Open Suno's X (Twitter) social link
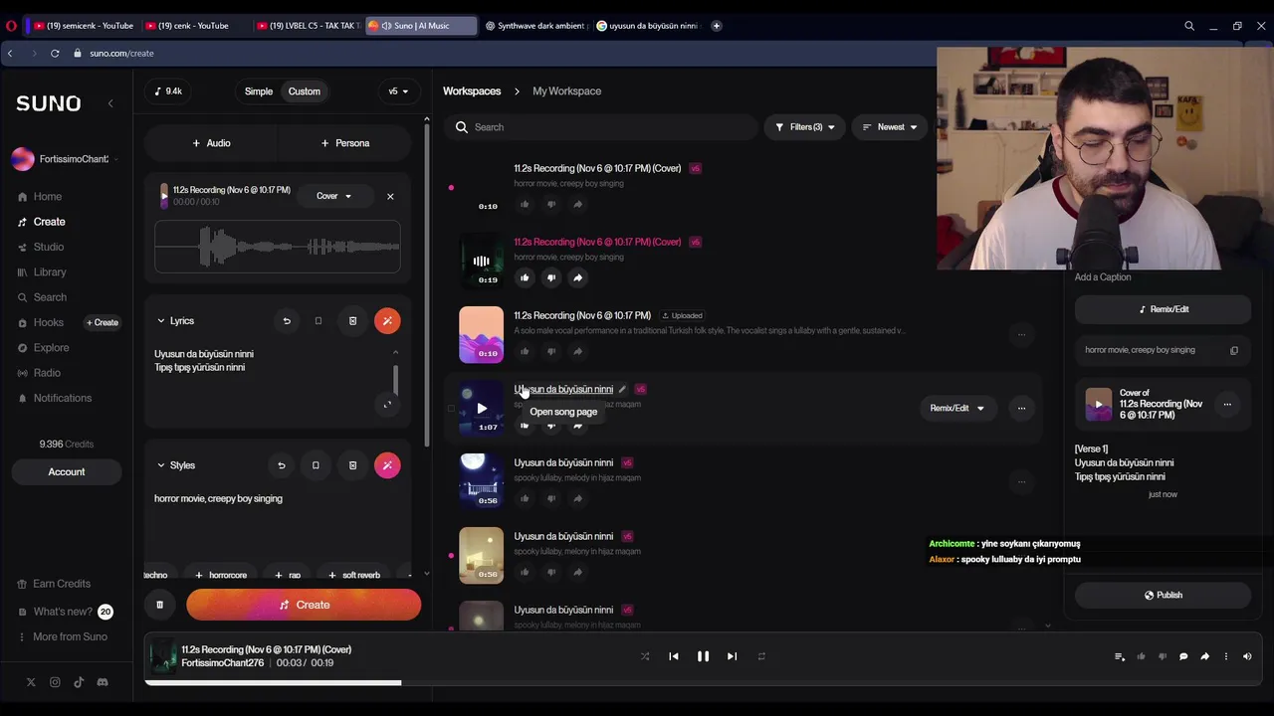This screenshot has height=716, width=1274. pyautogui.click(x=31, y=682)
